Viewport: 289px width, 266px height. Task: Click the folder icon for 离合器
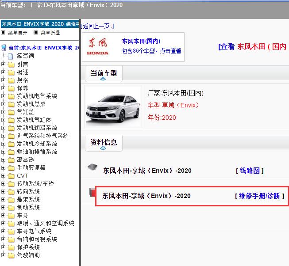point(11,160)
